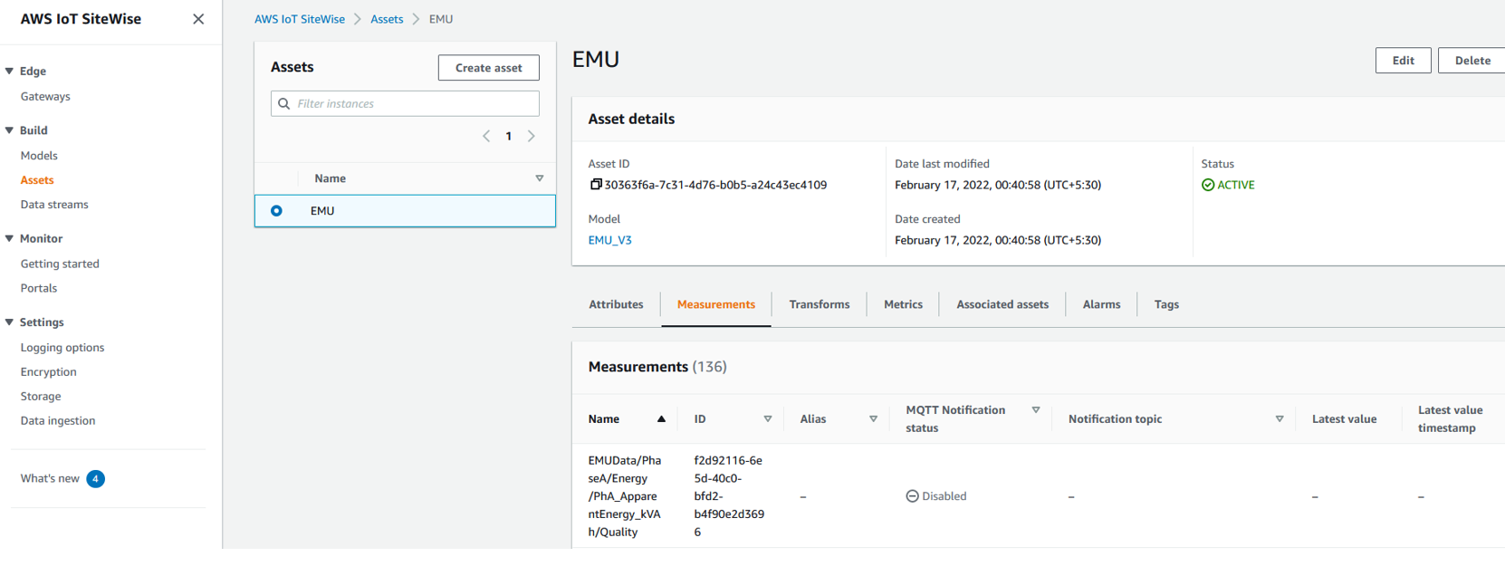
Task: Close the AWS IoT SiteWise sidebar
Action: pos(198,19)
